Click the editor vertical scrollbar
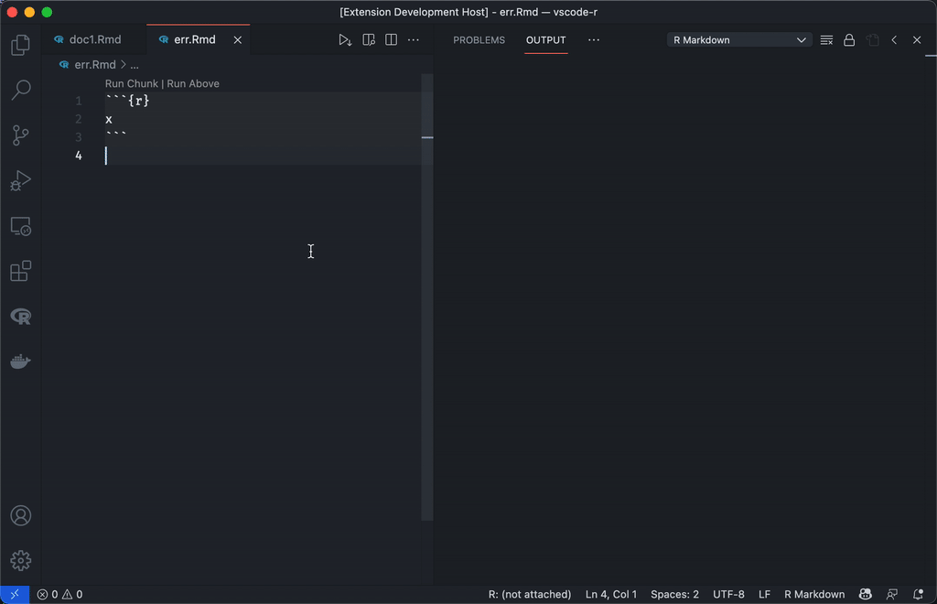Image resolution: width=937 pixels, height=604 pixels. 426,297
